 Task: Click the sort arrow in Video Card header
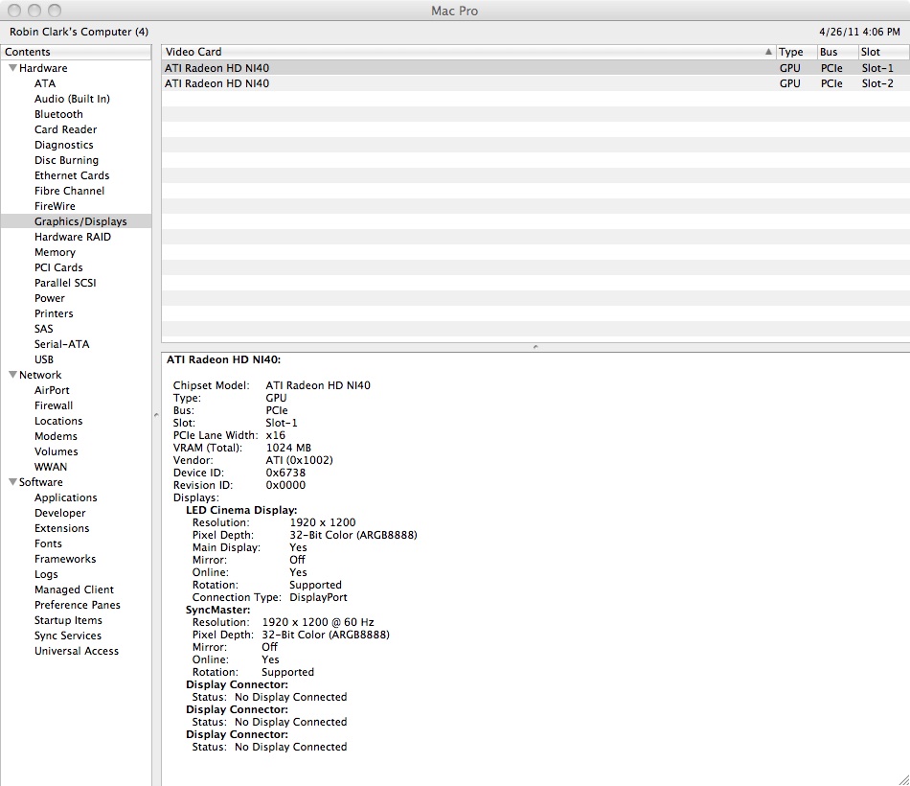coord(768,52)
